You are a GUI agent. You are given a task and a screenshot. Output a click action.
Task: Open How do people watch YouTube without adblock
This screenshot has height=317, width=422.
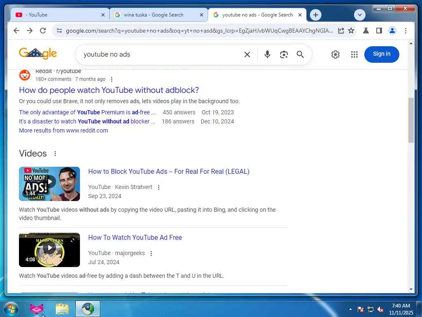coord(109,90)
